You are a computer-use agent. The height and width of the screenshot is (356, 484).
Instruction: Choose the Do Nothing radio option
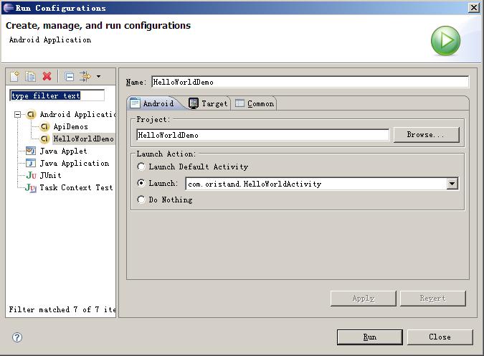coord(141,200)
